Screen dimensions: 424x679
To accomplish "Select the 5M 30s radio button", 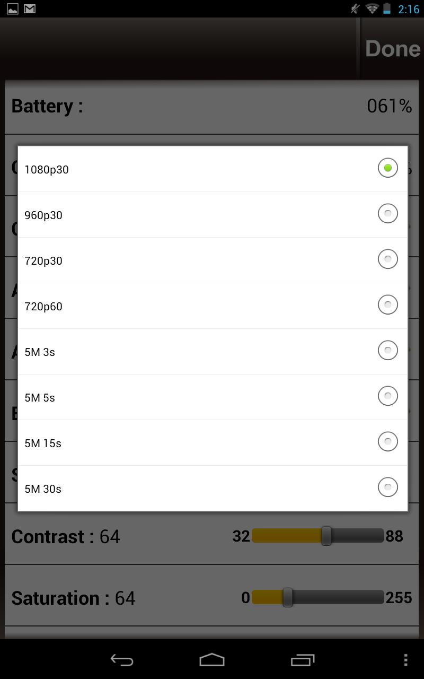I will coord(387,488).
